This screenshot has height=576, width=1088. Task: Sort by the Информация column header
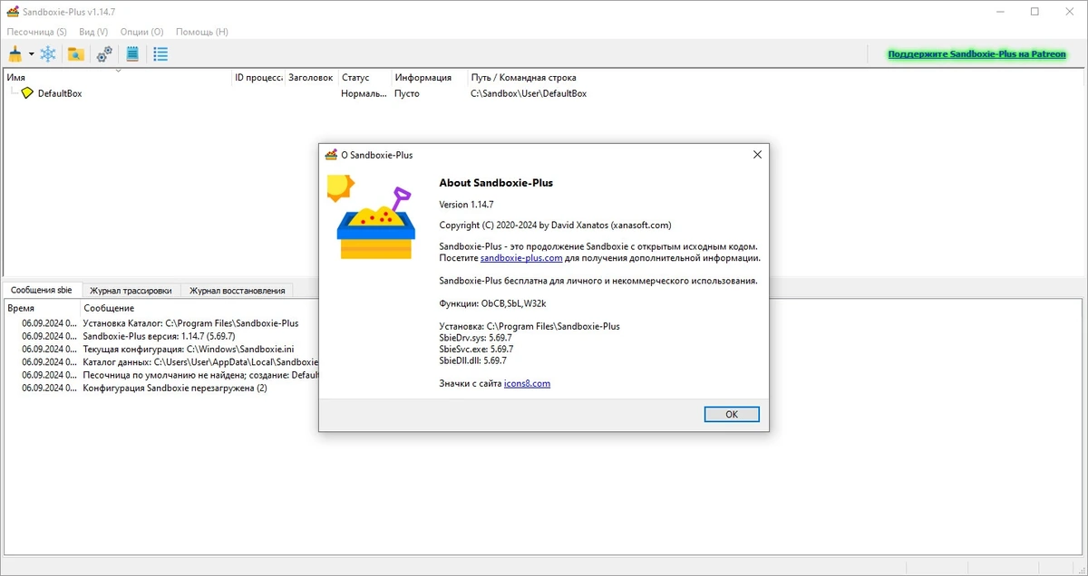(430, 78)
